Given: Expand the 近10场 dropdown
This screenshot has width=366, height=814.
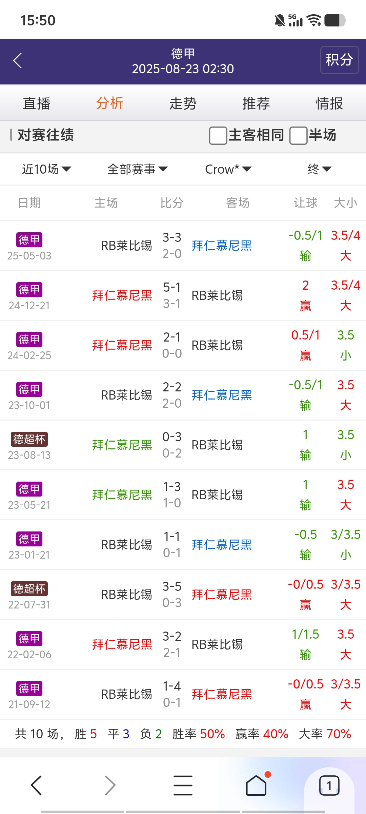Looking at the screenshot, I should (46, 169).
